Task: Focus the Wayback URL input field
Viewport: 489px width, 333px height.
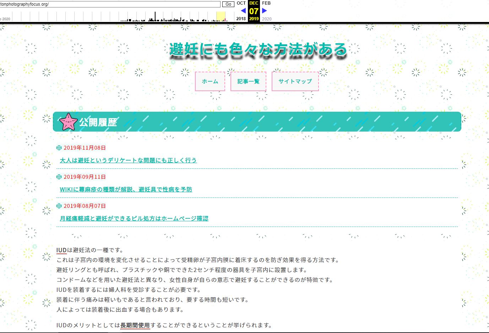Action: point(110,4)
